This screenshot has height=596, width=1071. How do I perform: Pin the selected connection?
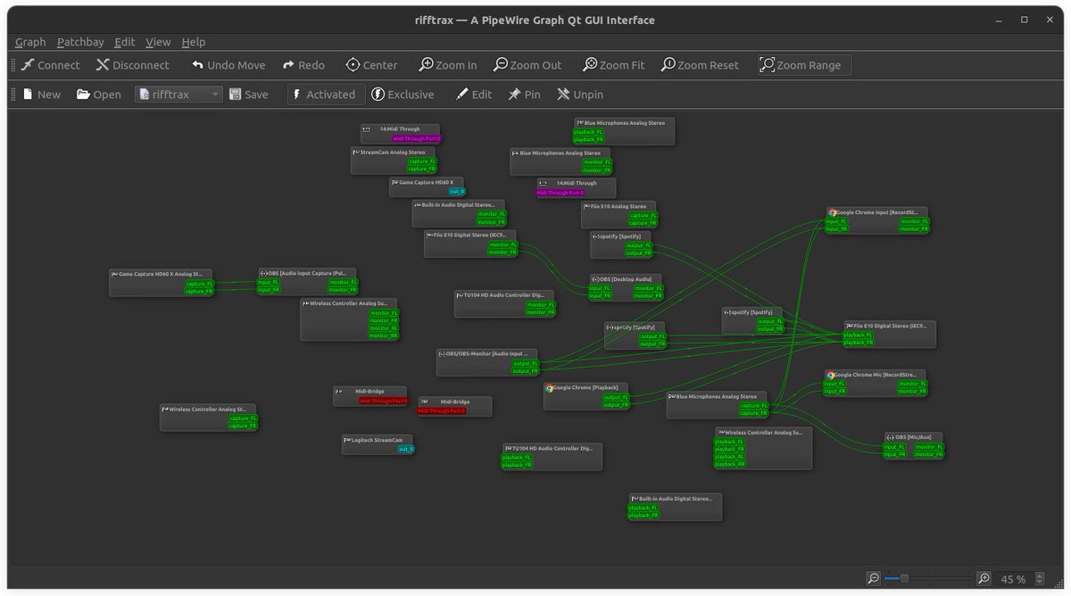(x=524, y=95)
